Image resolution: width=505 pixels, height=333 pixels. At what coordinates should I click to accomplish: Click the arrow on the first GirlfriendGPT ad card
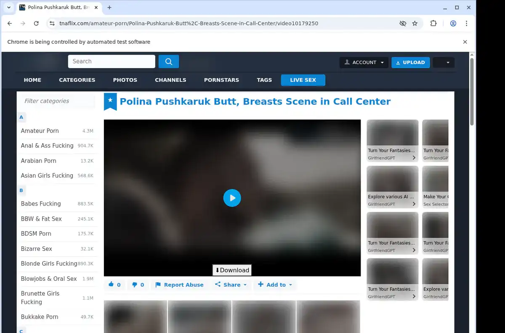[x=414, y=158]
